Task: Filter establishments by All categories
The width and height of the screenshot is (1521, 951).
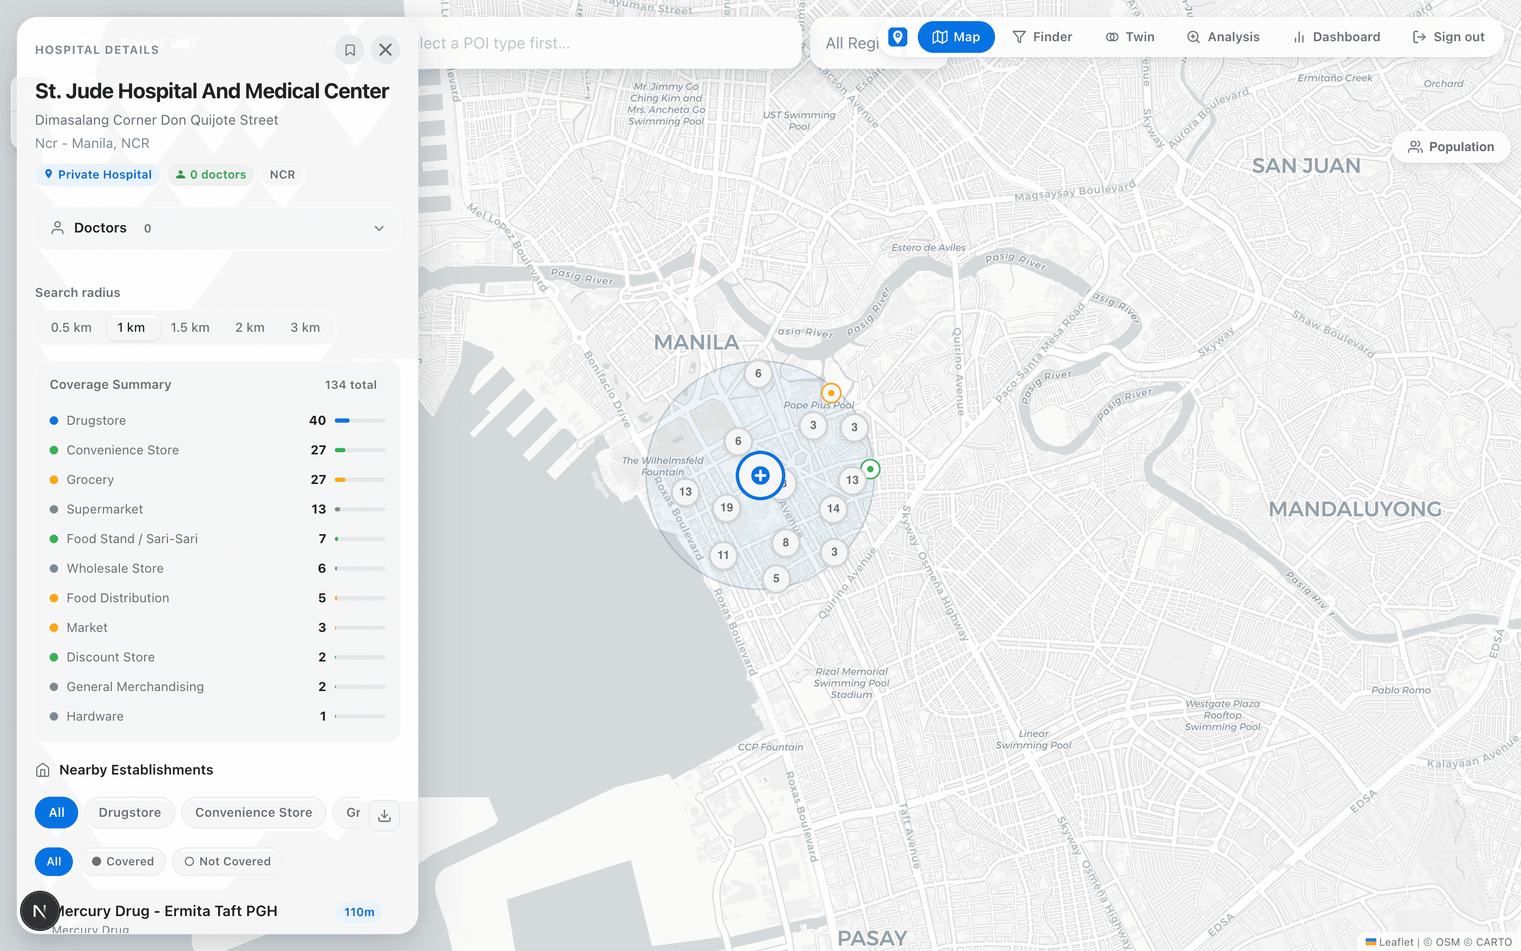Action: (57, 813)
